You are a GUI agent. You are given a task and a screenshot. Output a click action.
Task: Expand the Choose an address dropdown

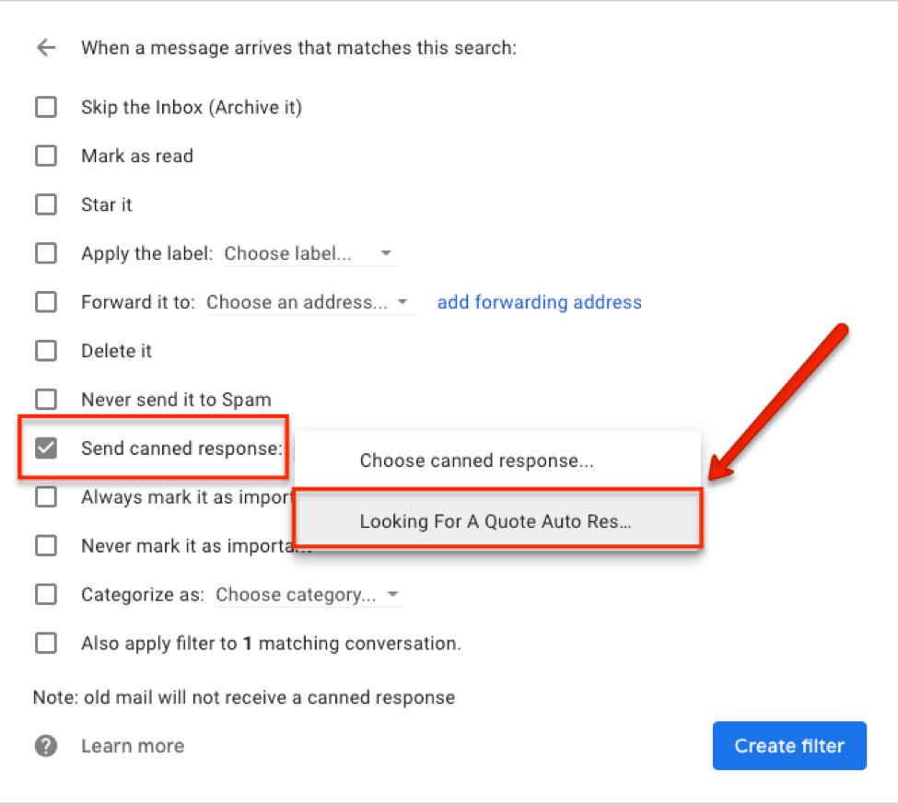tap(309, 302)
